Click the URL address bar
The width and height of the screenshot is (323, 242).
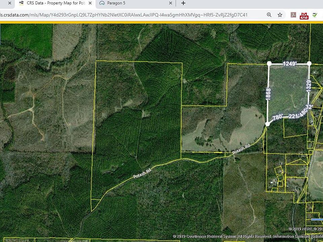point(135,15)
